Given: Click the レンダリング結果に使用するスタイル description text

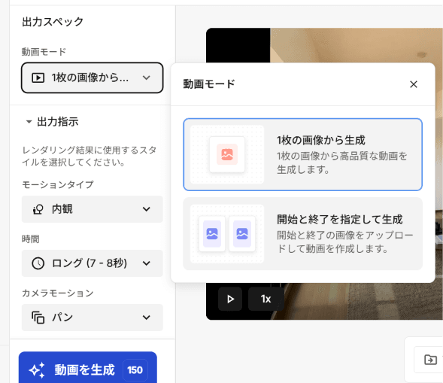Looking at the screenshot, I should 89,156.
